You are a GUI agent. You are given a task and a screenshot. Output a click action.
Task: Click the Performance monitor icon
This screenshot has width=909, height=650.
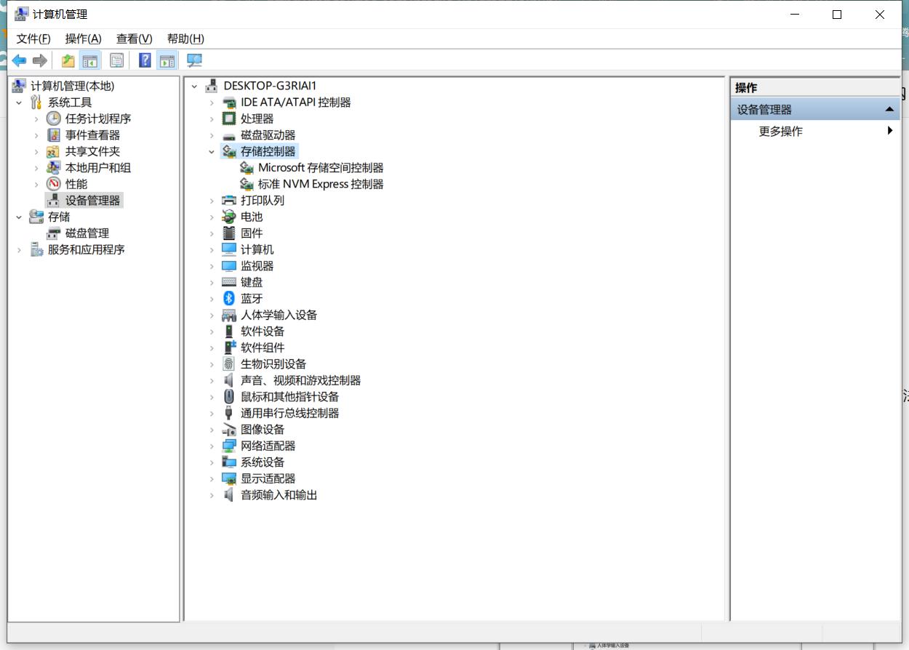pos(54,184)
